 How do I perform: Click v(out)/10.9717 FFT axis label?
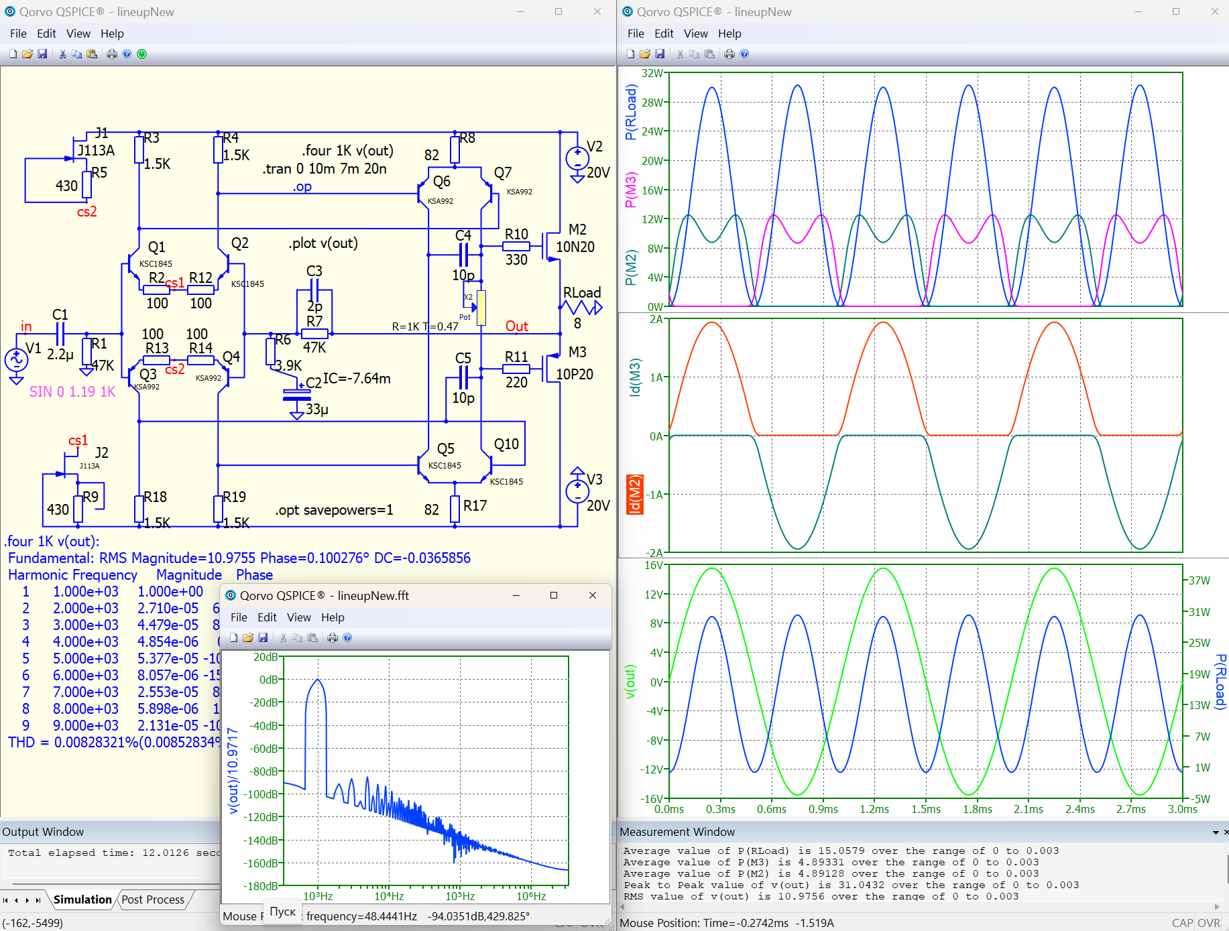click(233, 771)
